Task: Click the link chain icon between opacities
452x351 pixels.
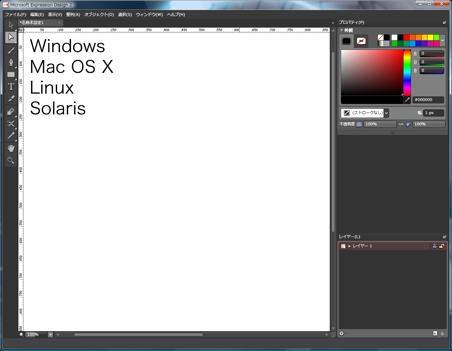Action: click(401, 124)
